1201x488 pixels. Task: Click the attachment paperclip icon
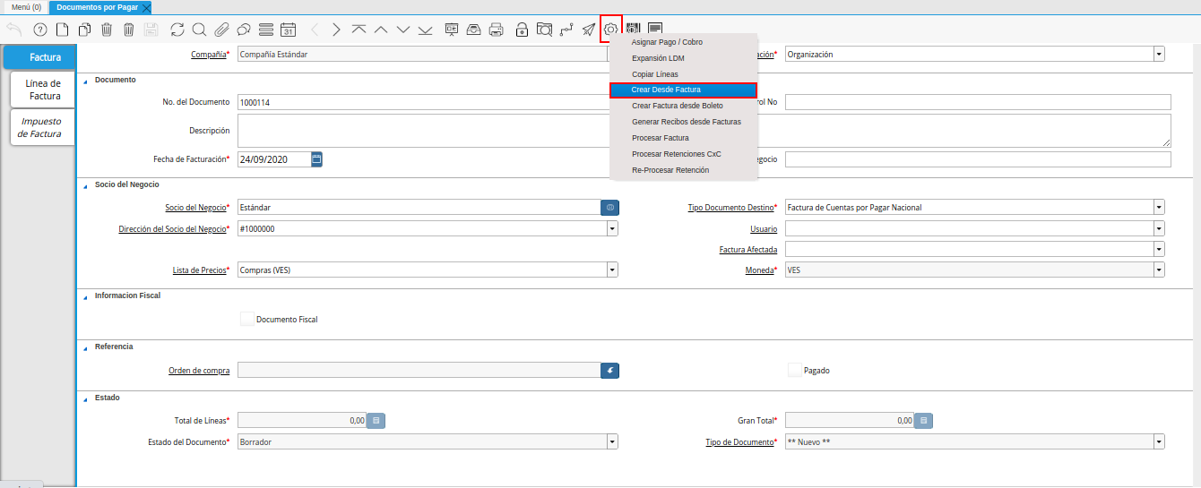(x=221, y=30)
